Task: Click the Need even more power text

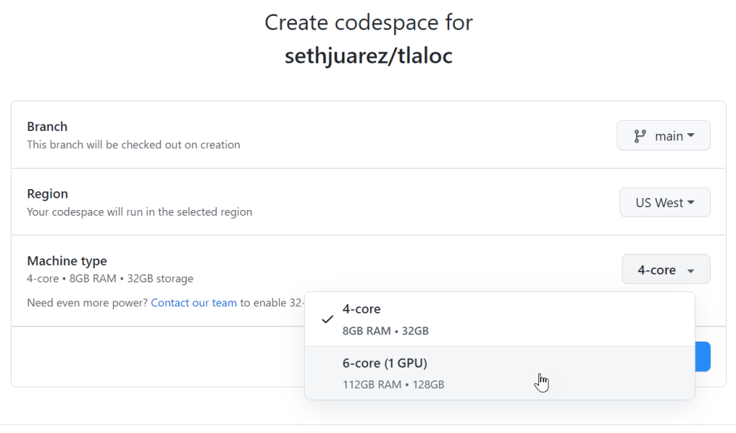Action: (87, 303)
